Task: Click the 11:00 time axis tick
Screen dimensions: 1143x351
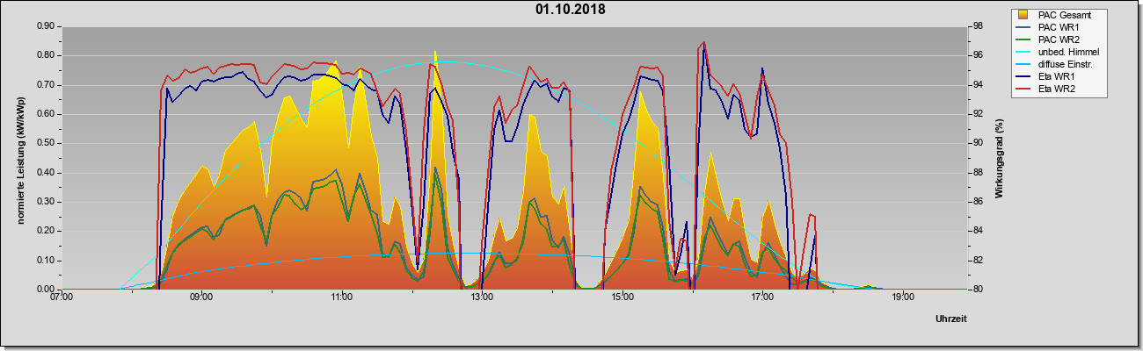Action: click(x=342, y=297)
